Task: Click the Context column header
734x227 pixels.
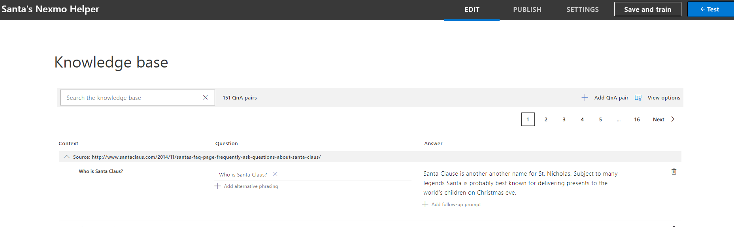Action: click(x=68, y=143)
